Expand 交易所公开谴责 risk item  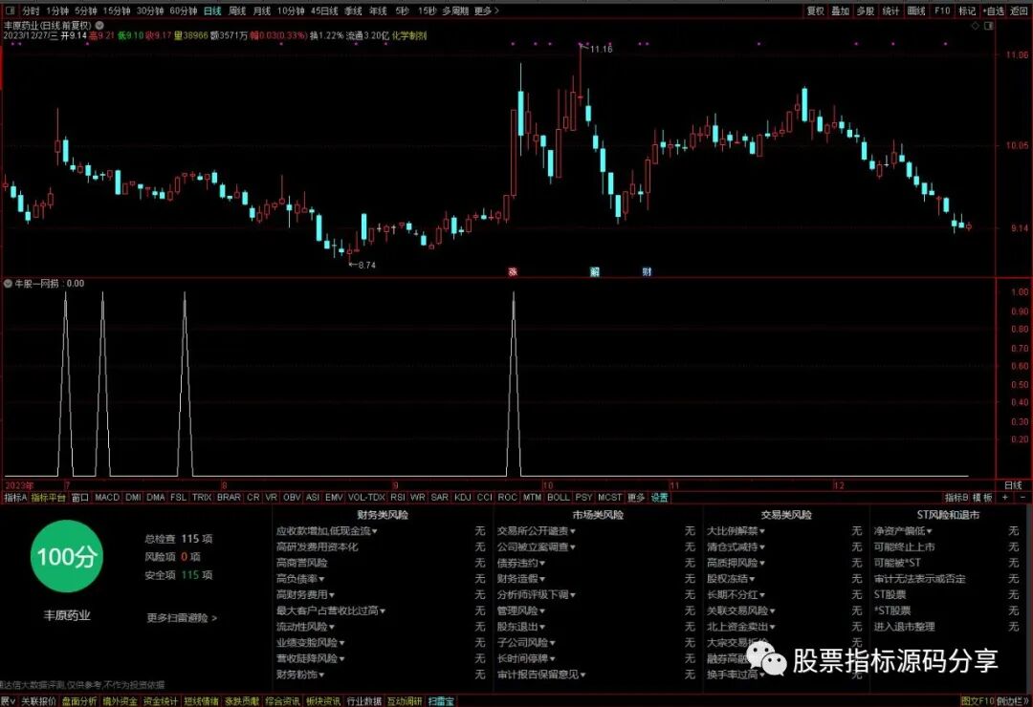[537, 531]
